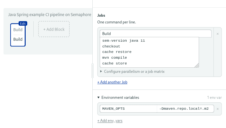226x128 pixels.
Task: Click the 'checkout' command line
Action: pos(111,46)
